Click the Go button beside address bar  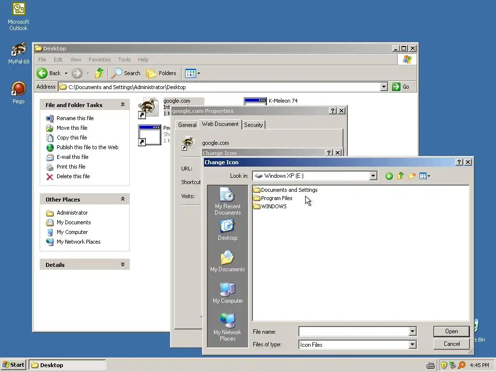click(401, 87)
